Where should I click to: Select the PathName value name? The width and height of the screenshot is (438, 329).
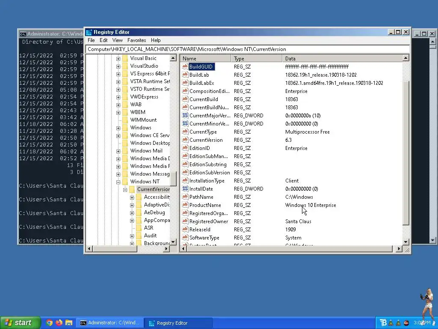[x=201, y=197]
